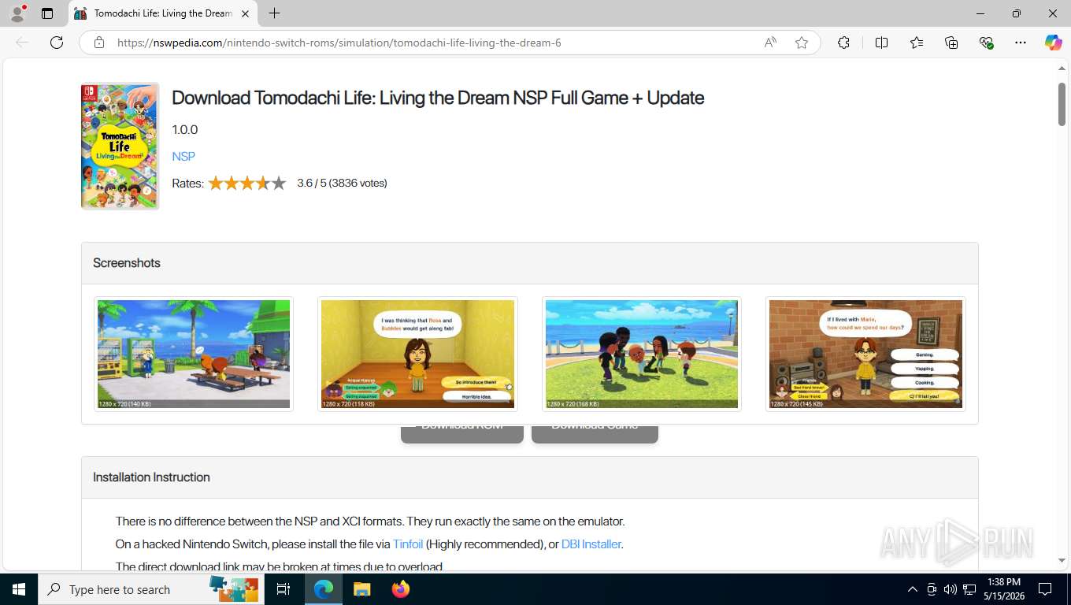The width and height of the screenshot is (1071, 605).
Task: Click the NSP category link
Action: point(183,156)
